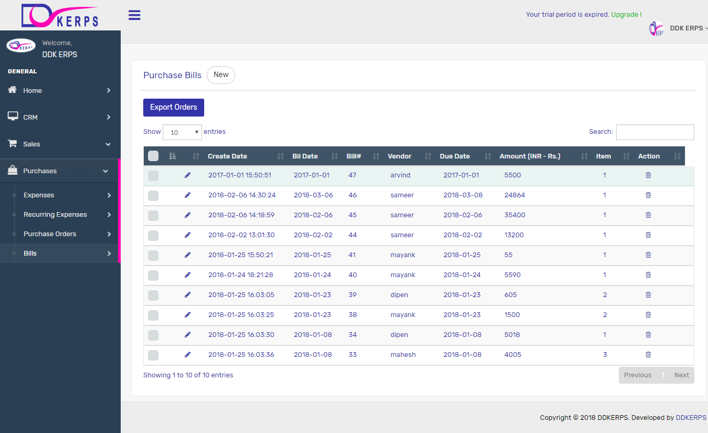
Task: Tick checkbox for bill 39 row
Action: coord(153,295)
